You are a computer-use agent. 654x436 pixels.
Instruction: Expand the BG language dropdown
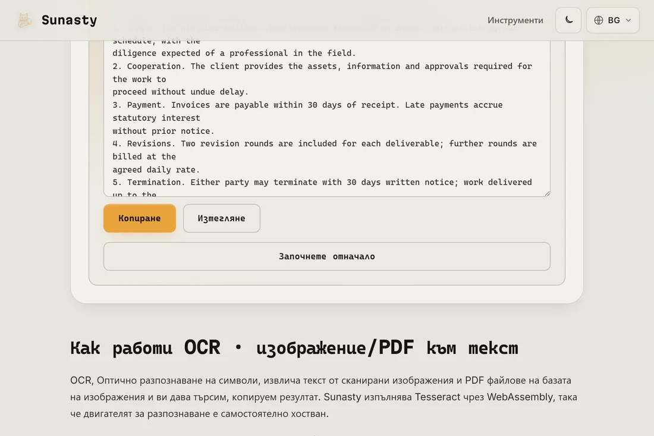click(x=612, y=20)
